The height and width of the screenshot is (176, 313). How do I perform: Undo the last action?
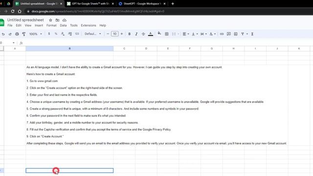pos(3,34)
